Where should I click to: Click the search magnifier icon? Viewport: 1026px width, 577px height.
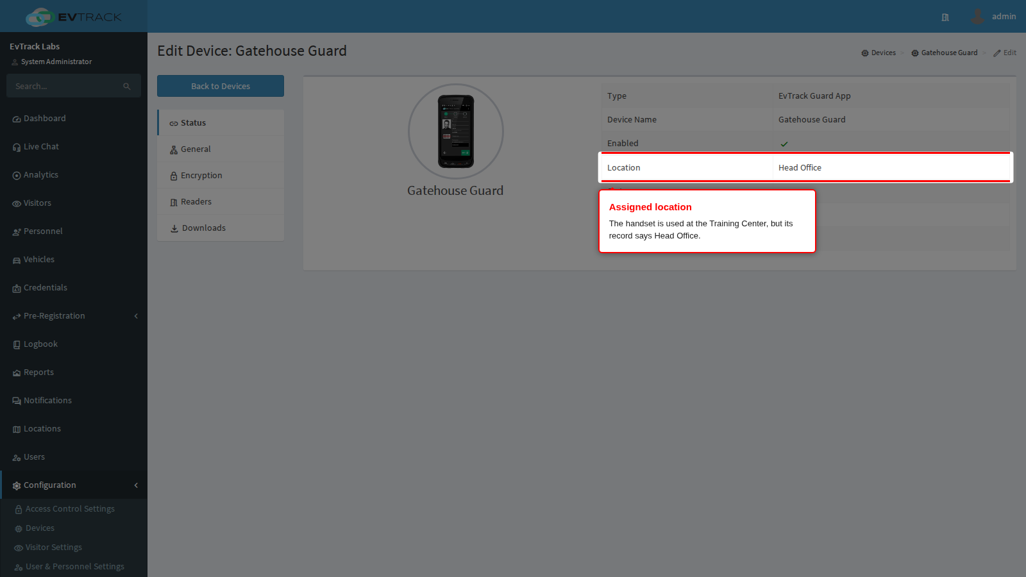pyautogui.click(x=127, y=86)
